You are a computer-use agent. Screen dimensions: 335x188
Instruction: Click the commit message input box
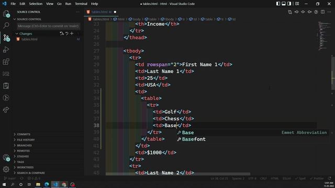(49, 26)
